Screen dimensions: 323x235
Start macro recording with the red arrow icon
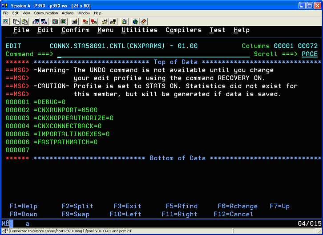[85, 22]
